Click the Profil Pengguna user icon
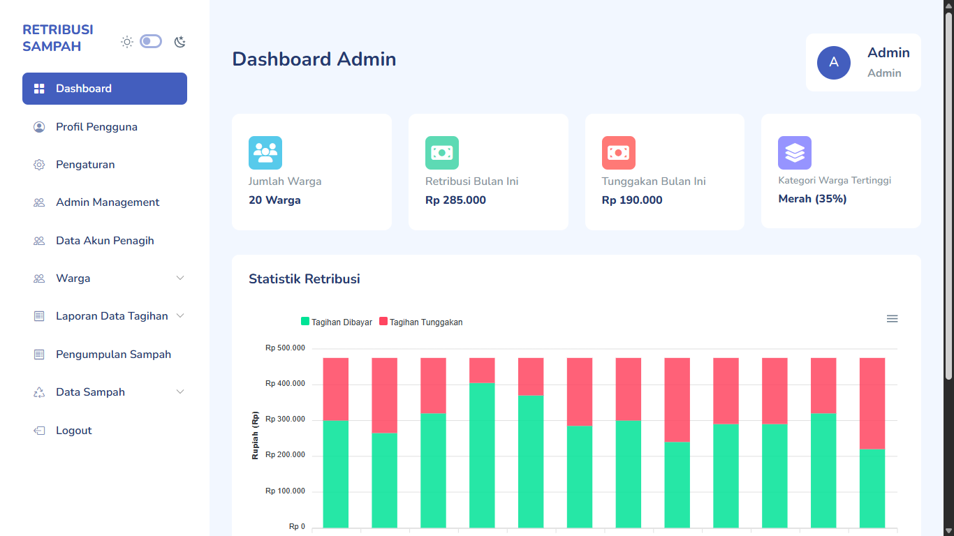 click(39, 127)
